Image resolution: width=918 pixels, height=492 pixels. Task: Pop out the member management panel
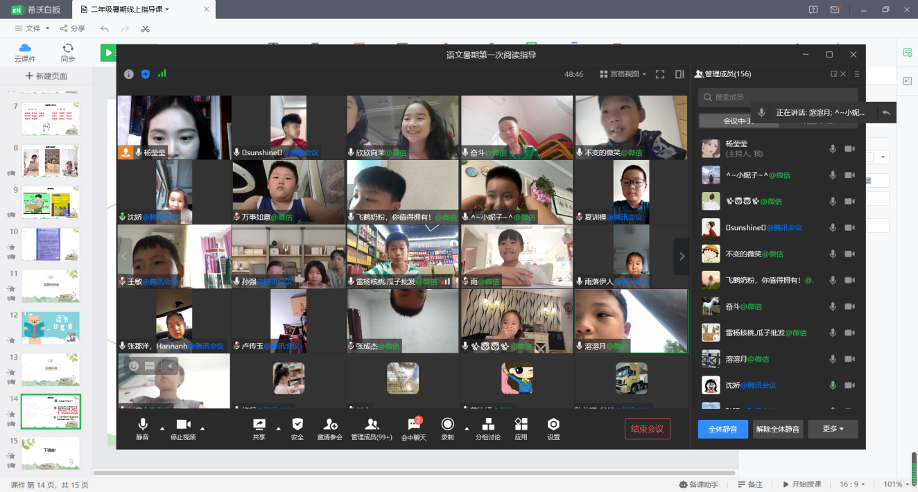(x=834, y=74)
